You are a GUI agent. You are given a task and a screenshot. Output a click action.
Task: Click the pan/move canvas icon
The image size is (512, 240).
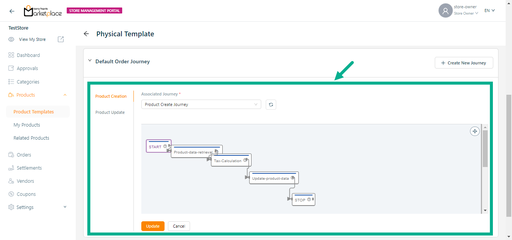(x=475, y=131)
